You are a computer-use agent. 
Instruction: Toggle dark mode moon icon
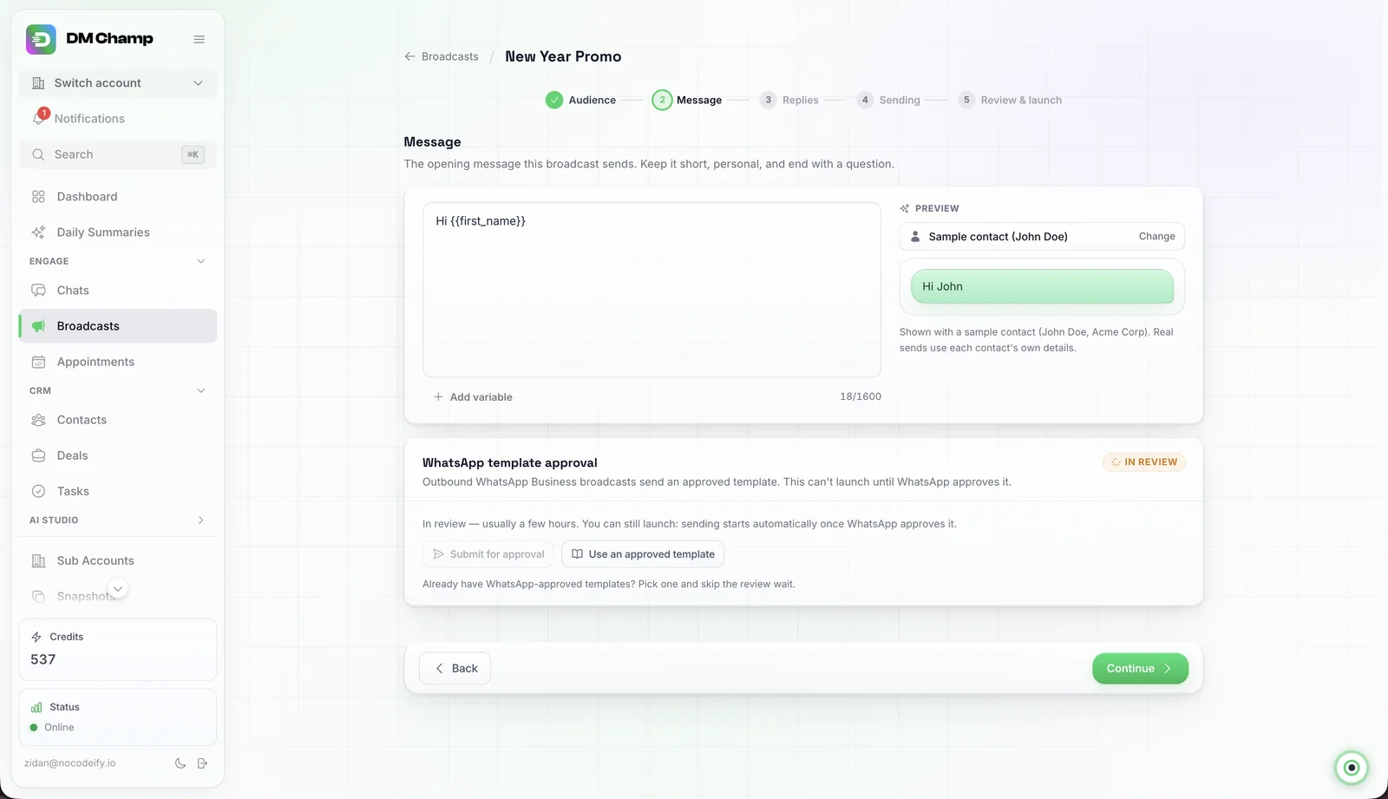click(180, 763)
